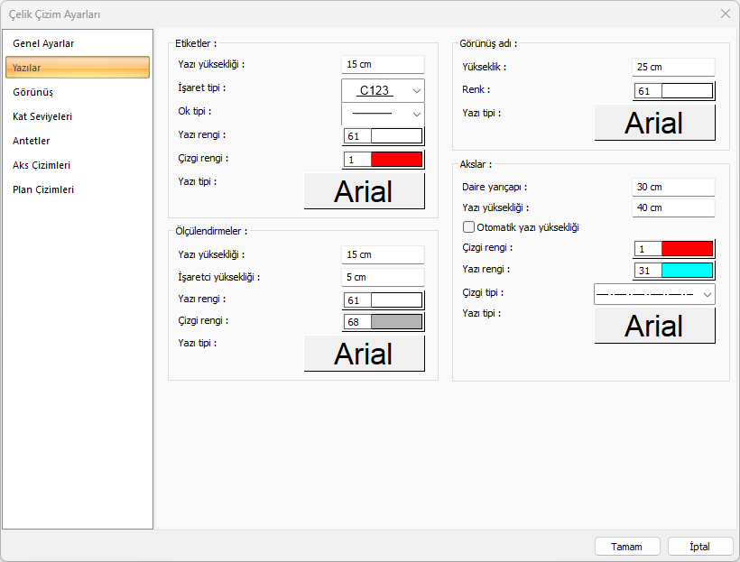This screenshot has width=740, height=562.
Task: Switch to the Aks Çizimleri page
Action: click(x=42, y=165)
